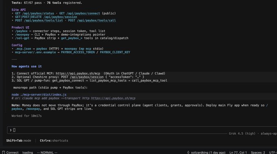277x154 pixels.
Task: Click the prompt input field
Action: coord(142,130)
